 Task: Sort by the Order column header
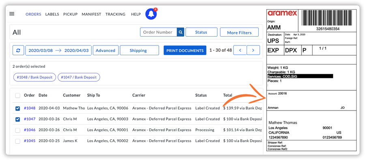point(29,95)
